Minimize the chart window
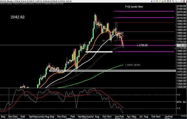 click(179, 1)
